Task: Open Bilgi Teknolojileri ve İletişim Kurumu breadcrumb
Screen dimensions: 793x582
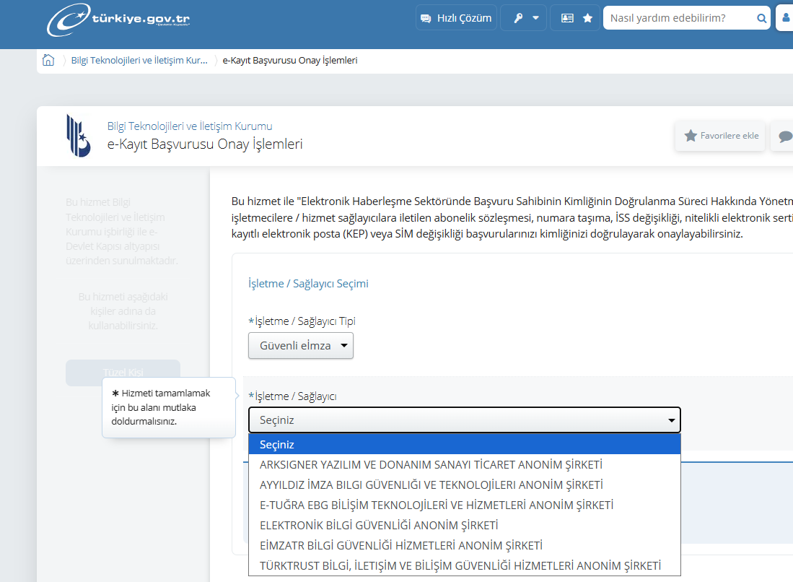Action: 139,61
